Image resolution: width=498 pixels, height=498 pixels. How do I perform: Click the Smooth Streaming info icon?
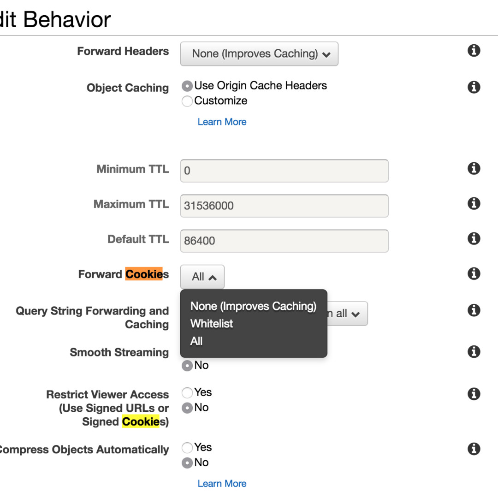(x=474, y=351)
